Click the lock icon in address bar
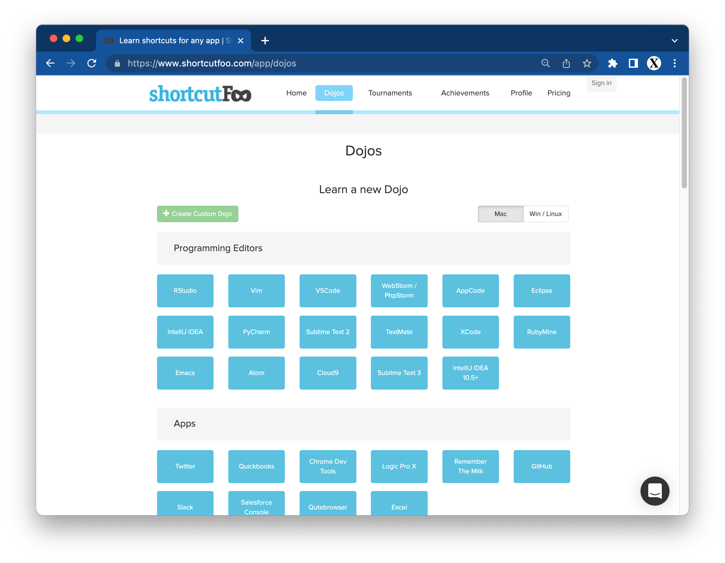This screenshot has width=725, height=563. click(x=117, y=64)
